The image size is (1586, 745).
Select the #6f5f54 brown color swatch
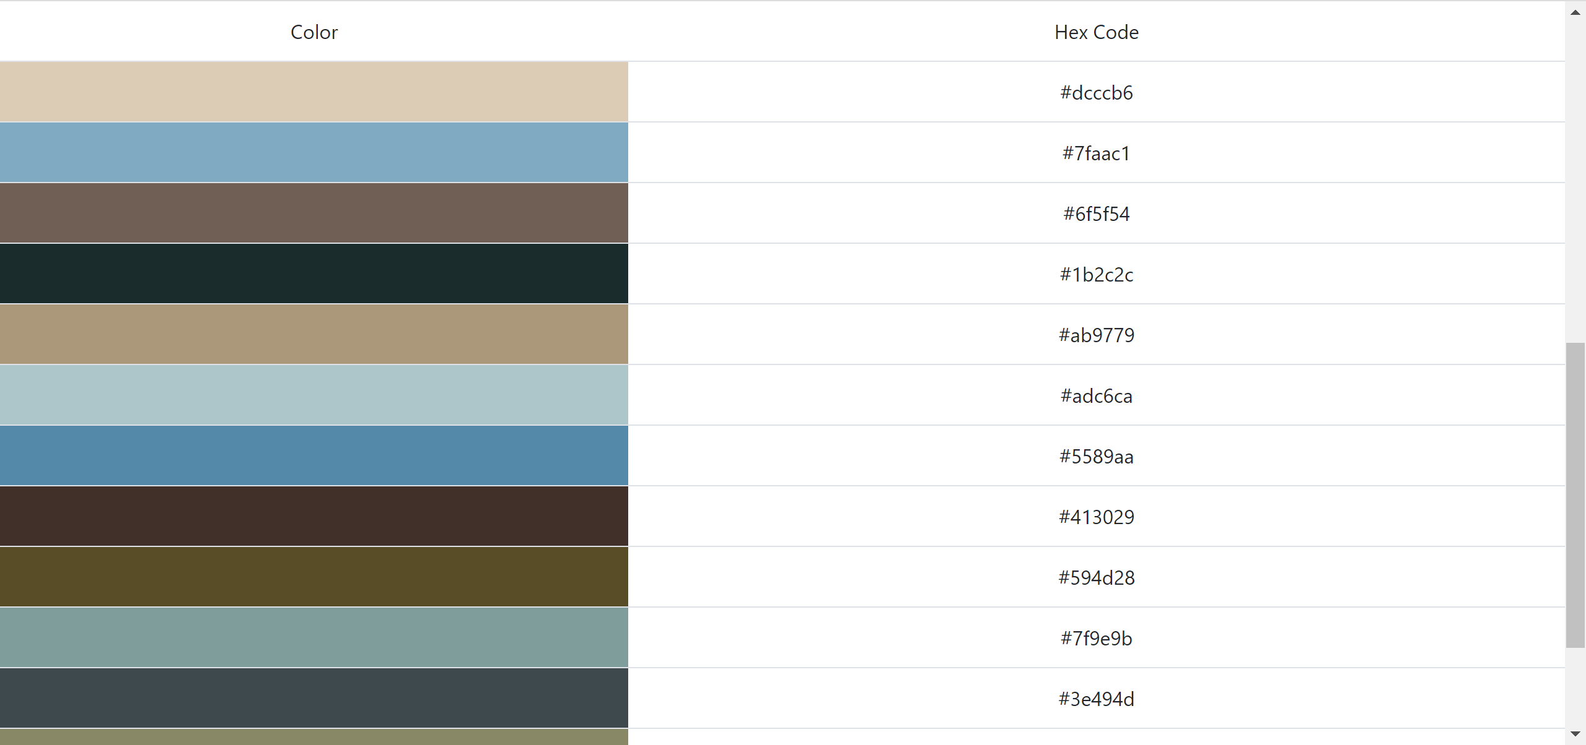(x=314, y=213)
